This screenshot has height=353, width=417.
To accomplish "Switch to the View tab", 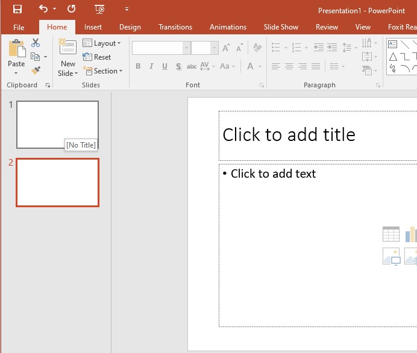I will click(363, 27).
